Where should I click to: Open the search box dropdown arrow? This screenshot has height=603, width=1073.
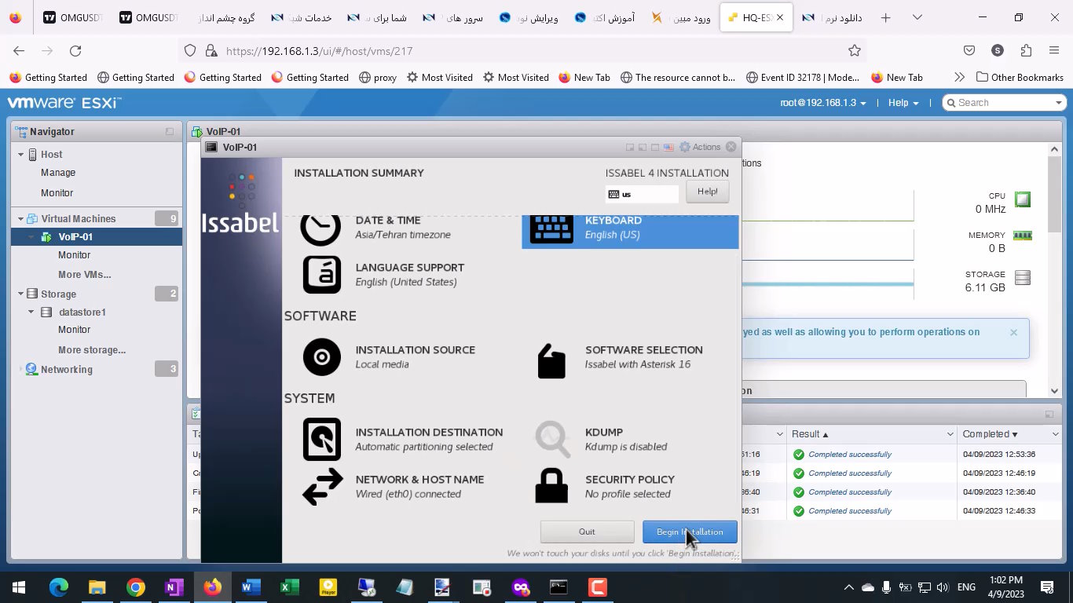[x=1058, y=103]
